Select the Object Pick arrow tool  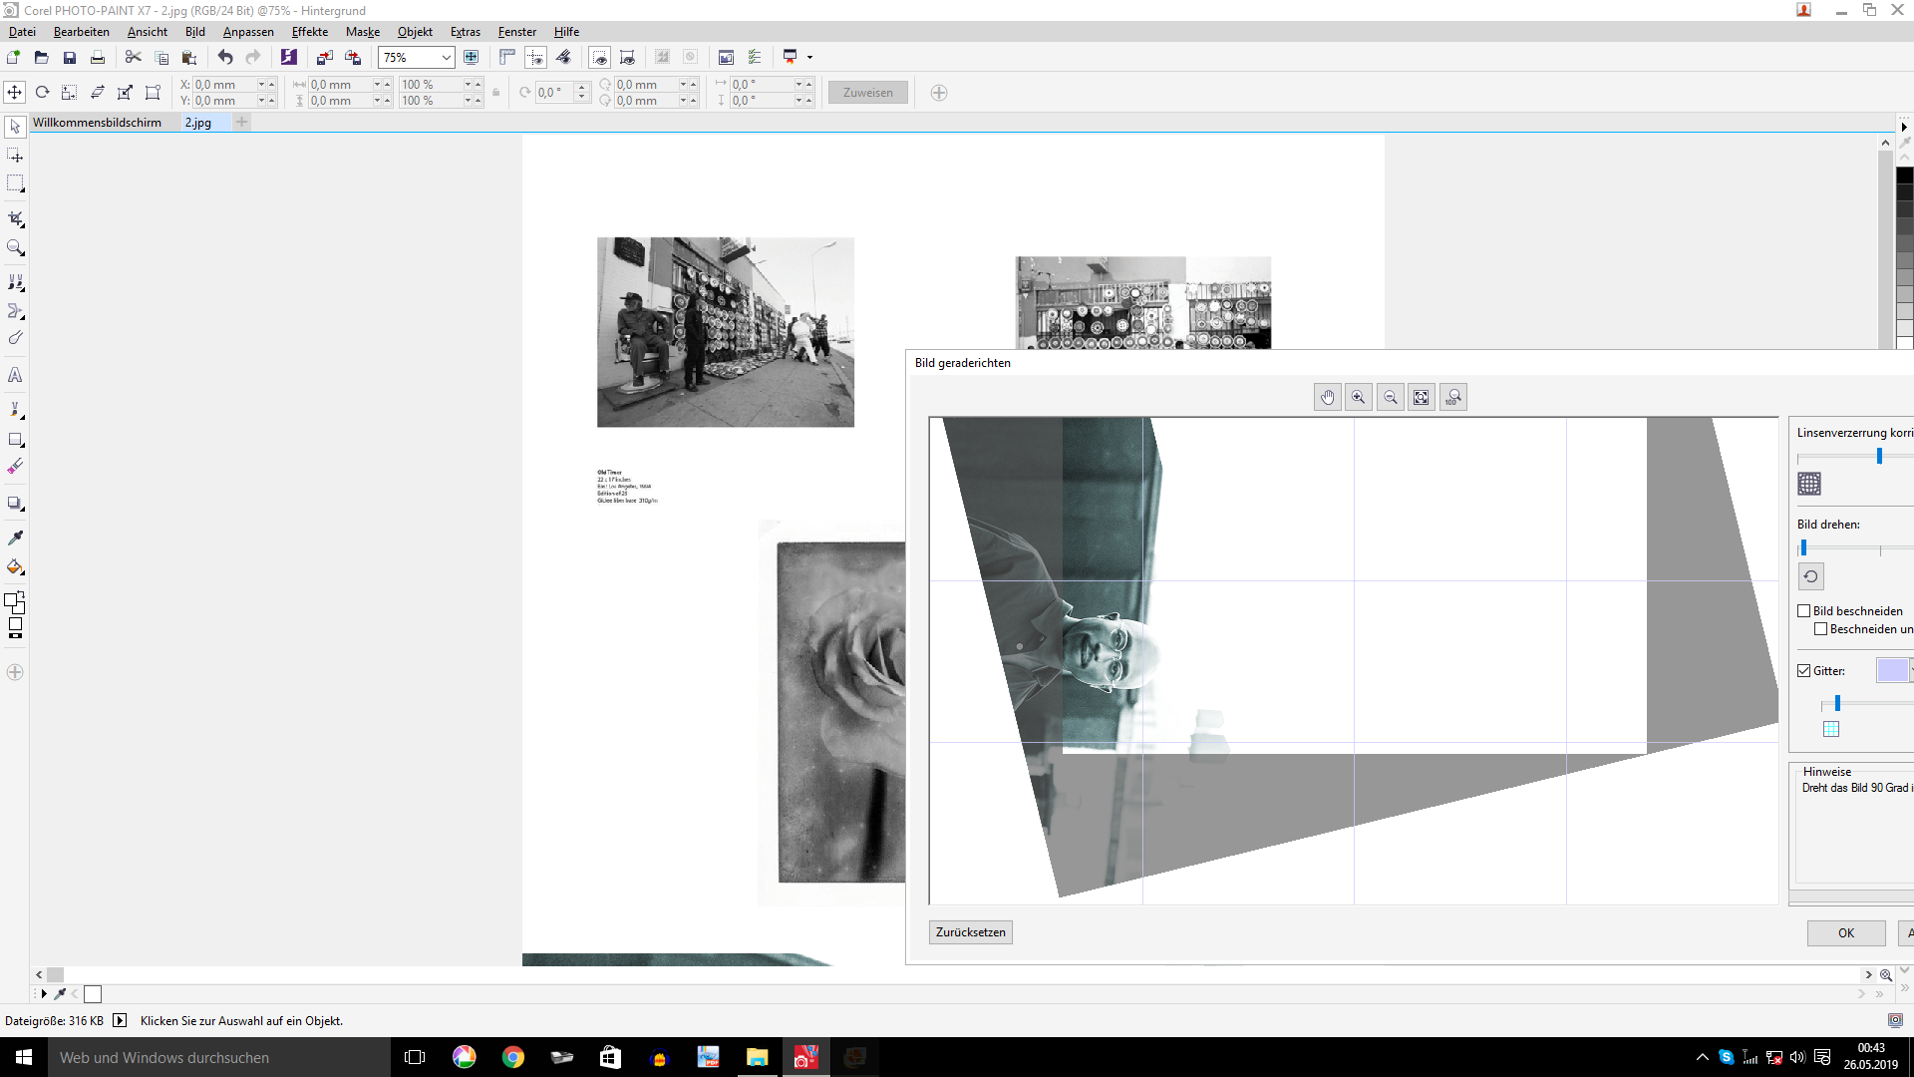click(15, 127)
